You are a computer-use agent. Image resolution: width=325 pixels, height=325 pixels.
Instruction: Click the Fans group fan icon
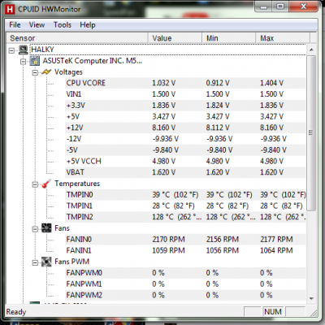coord(46,228)
